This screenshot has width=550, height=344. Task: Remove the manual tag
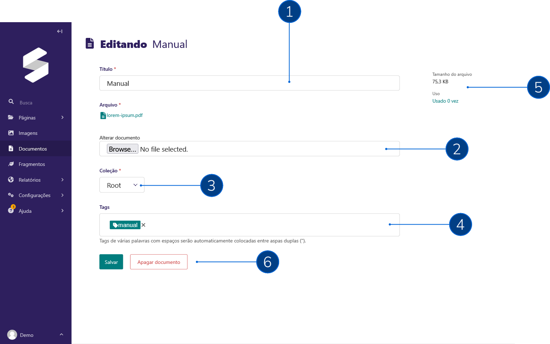[x=143, y=225]
